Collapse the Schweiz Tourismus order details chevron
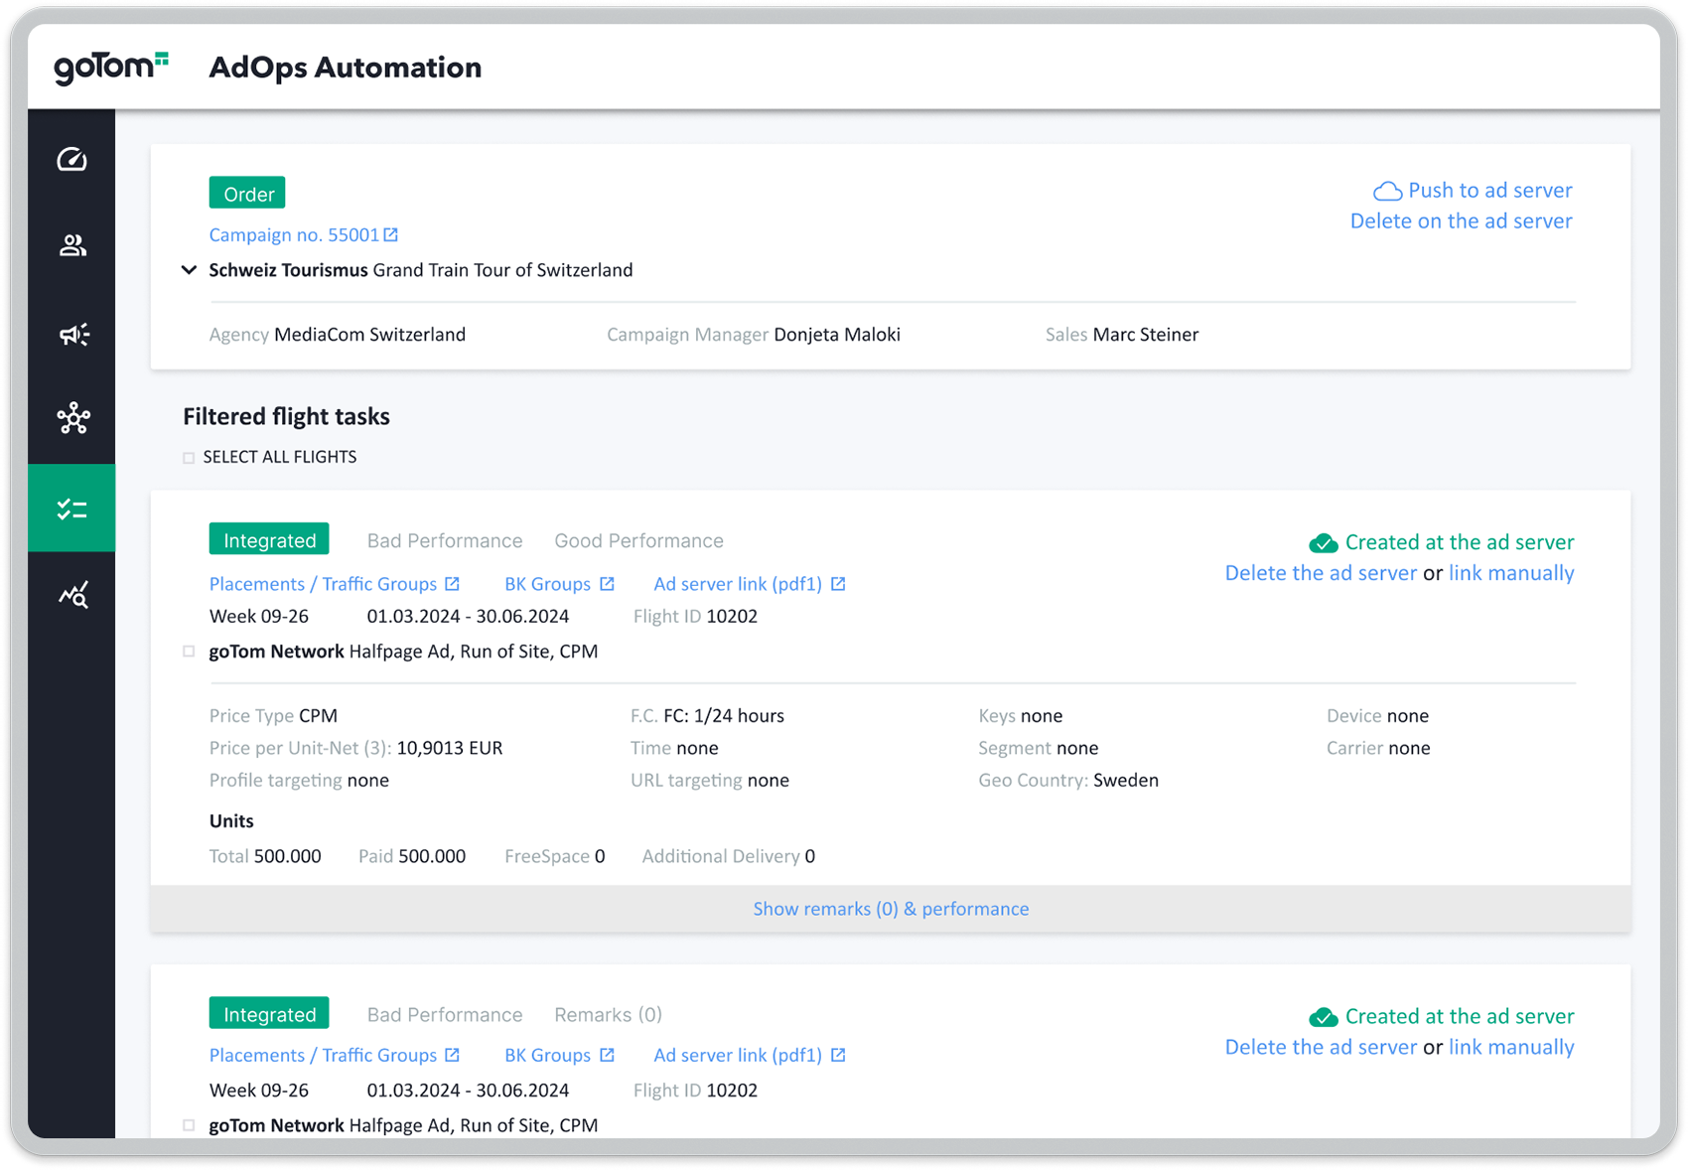Screen dimensions: 1688x1170 (189, 270)
